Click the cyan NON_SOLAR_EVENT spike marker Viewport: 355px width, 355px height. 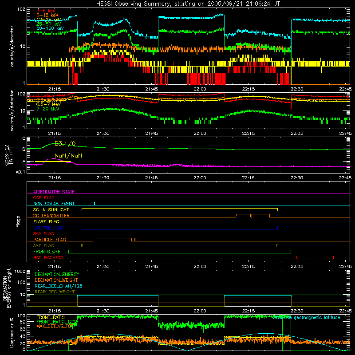click(95, 203)
